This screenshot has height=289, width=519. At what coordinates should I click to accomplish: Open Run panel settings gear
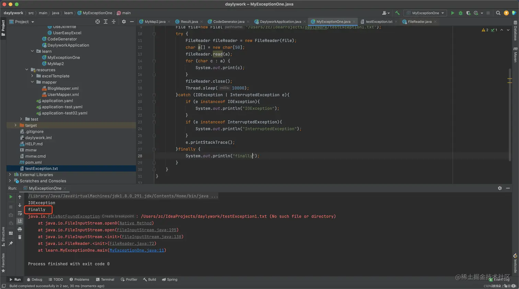coord(500,188)
